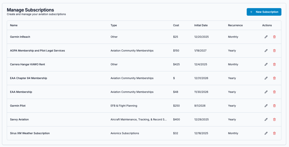Delete the Garmin Pilot subscription
Viewport: 289px width, 147px height.
pos(274,106)
